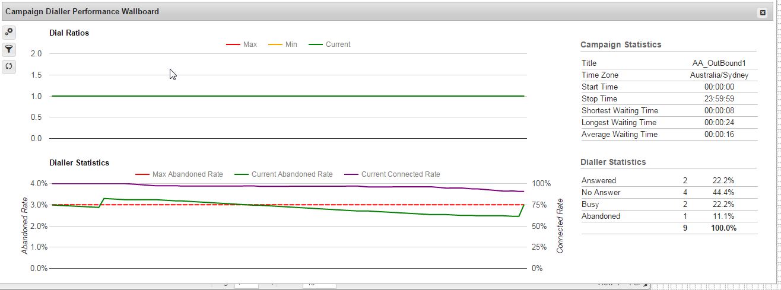Click the Australia/Sydney time zone value
Viewport: 781px width, 290px height.
(719, 75)
